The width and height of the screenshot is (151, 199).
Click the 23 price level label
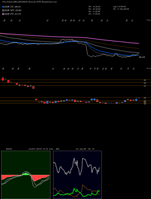(x=145, y=98)
